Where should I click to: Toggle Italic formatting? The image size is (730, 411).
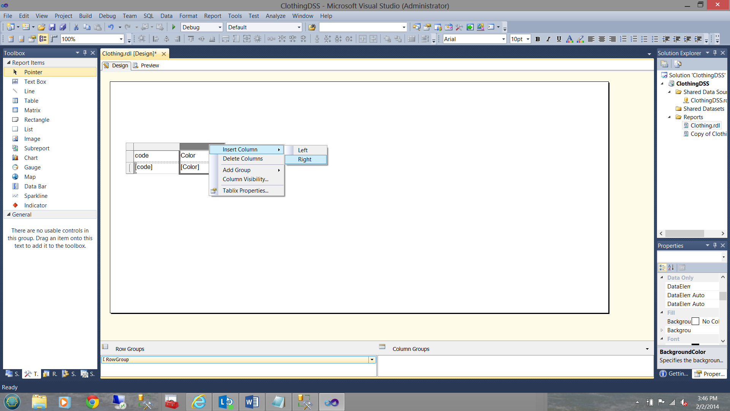548,39
